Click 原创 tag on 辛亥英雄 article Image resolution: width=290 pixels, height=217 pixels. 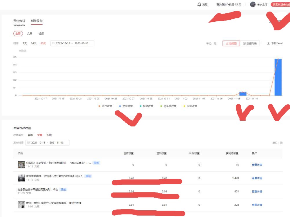click(88, 176)
